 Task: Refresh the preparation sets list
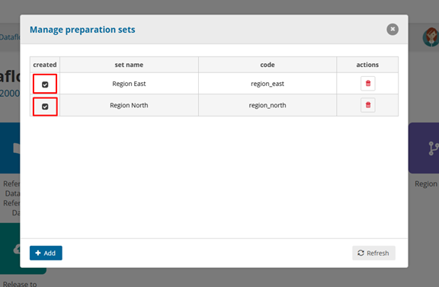pos(373,253)
